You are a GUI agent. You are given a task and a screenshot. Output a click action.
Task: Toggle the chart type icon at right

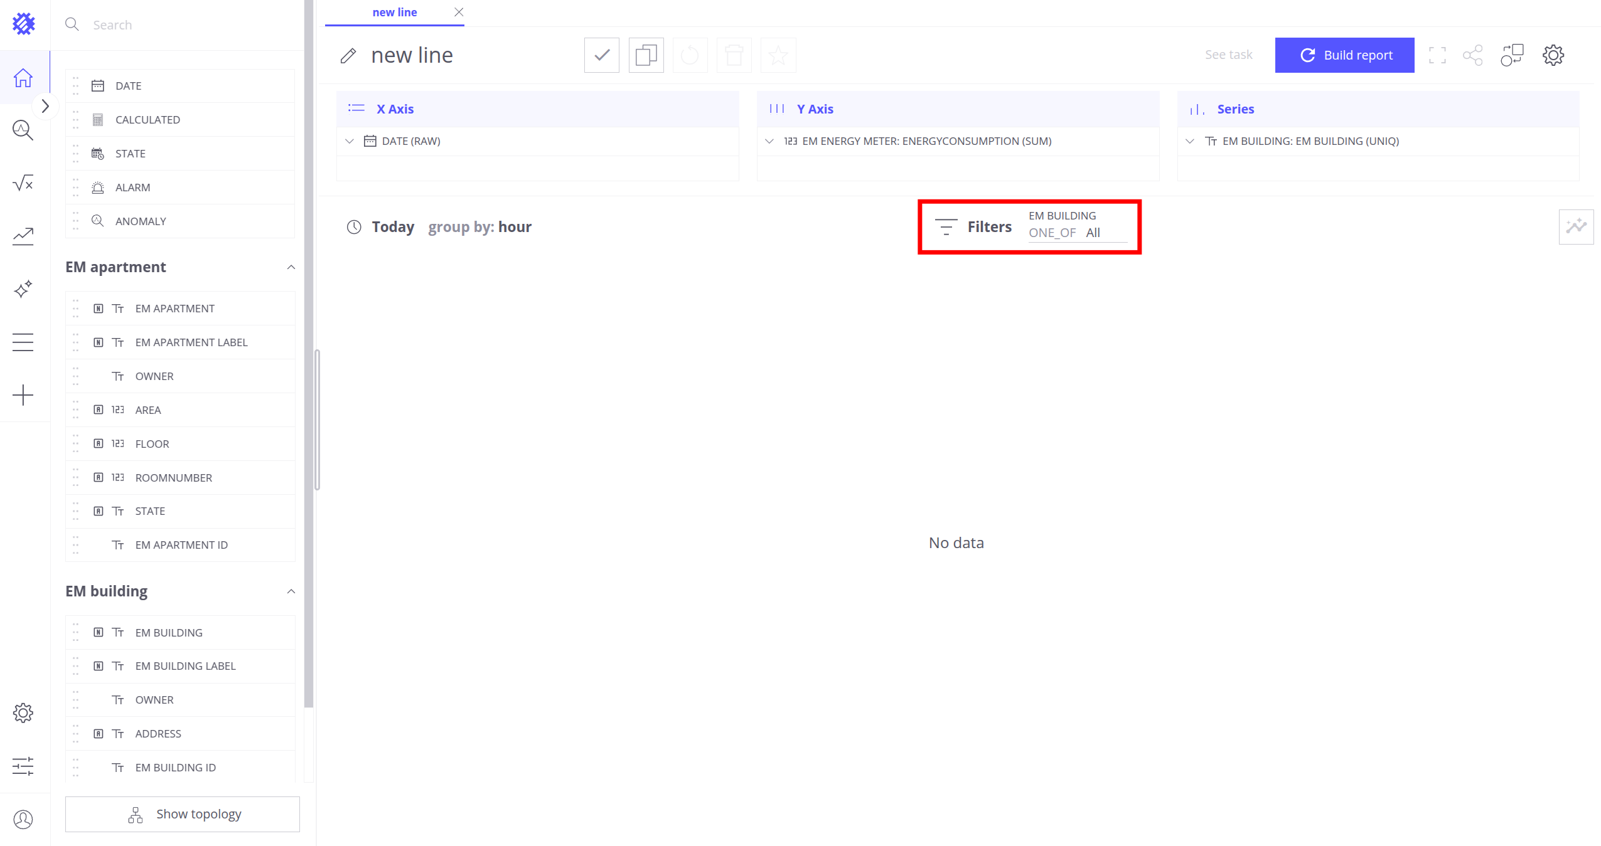point(1575,227)
